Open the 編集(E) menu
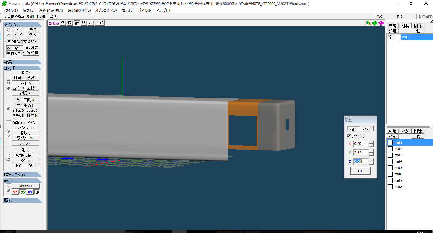The height and width of the screenshot is (233, 433). pyautogui.click(x=29, y=10)
